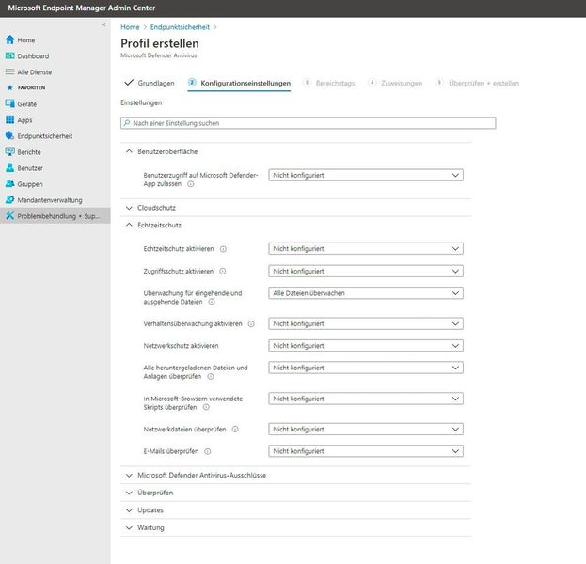Screen dimensions: 586x564
Task: Click the Home breadcrumb link
Action: (130, 27)
